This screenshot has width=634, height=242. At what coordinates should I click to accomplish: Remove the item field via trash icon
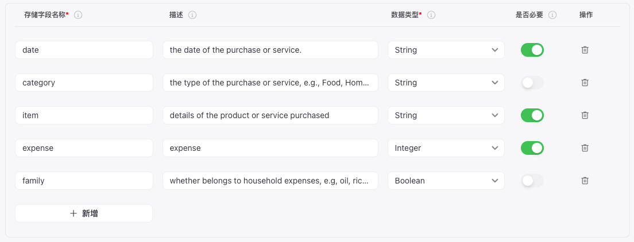[585, 115]
